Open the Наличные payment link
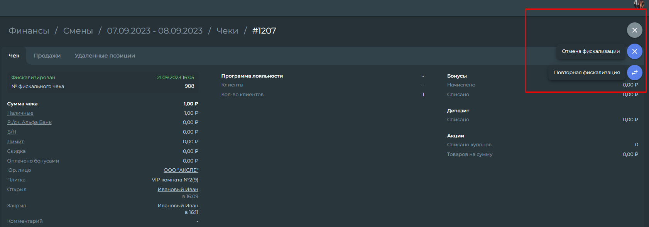 [20, 113]
